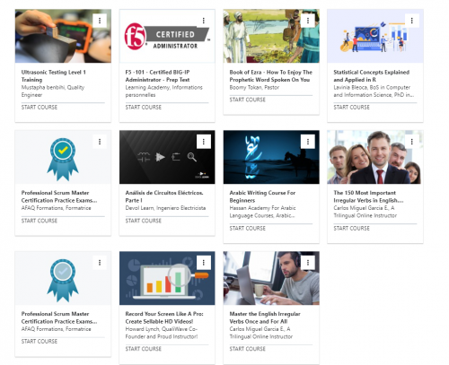Open the three-dot menu on Scrum card with grey checkmark badge
The width and height of the screenshot is (449, 365).
pyautogui.click(x=100, y=263)
